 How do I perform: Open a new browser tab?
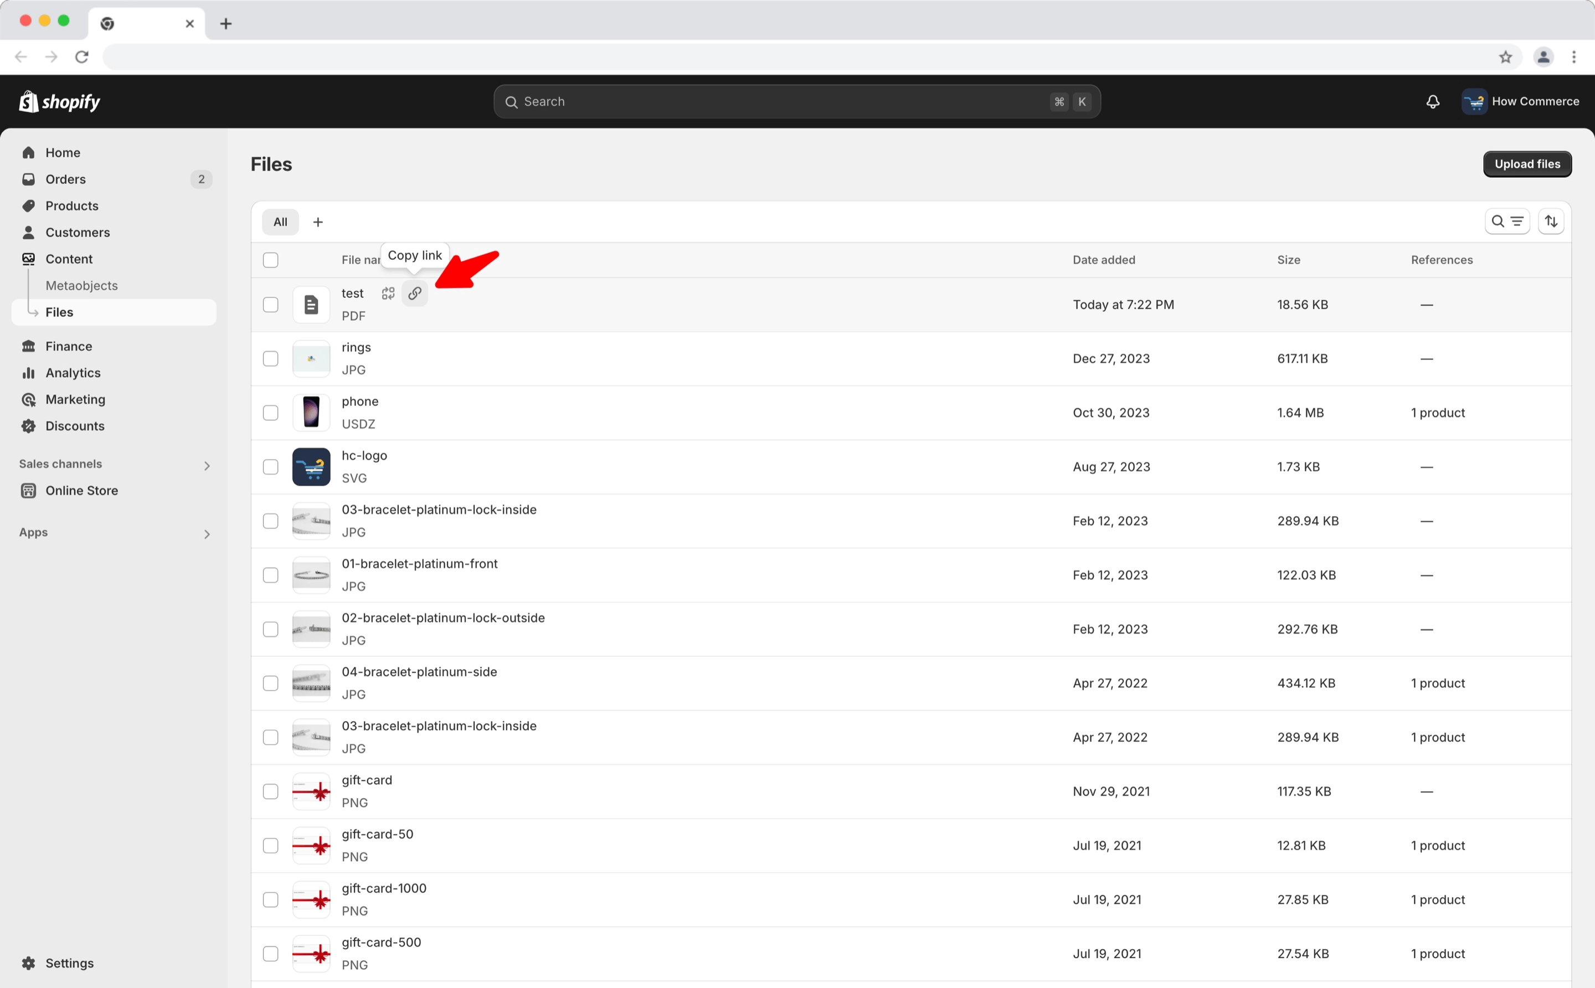[225, 23]
